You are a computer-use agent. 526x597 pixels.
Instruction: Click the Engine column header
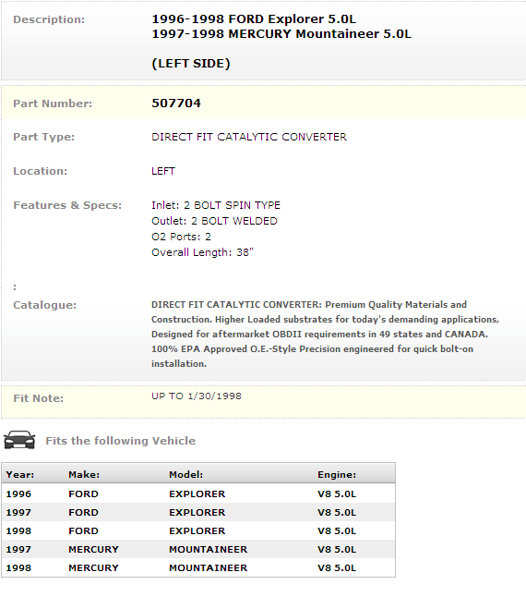coord(337,474)
